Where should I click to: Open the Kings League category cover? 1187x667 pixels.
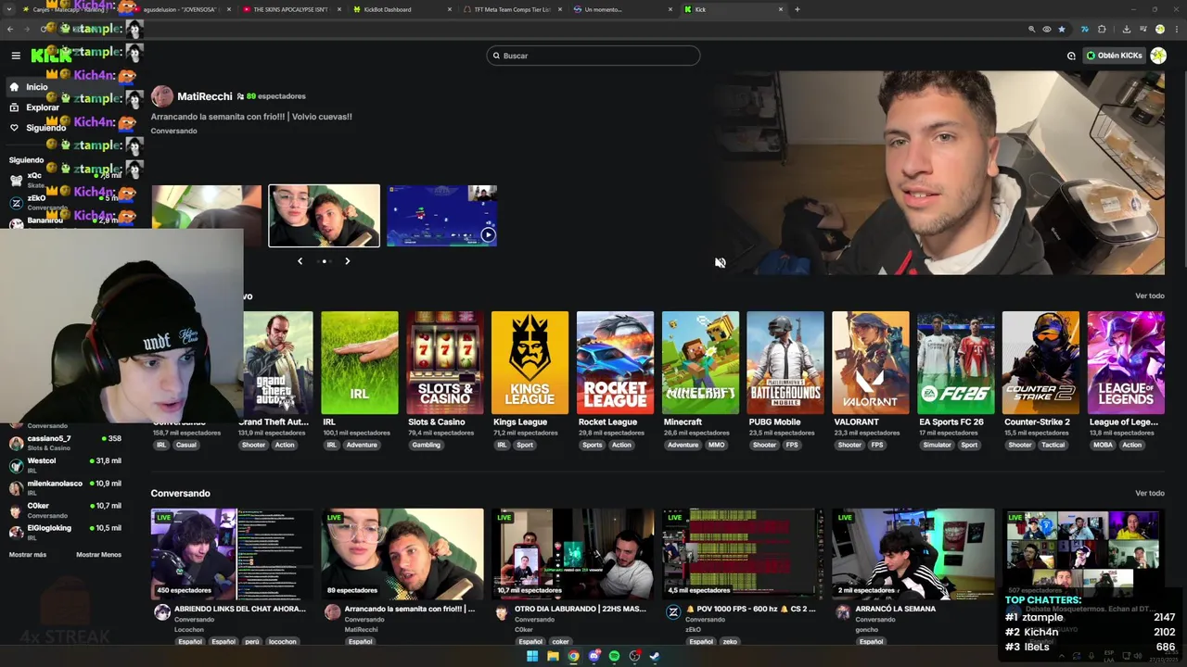[x=530, y=362]
